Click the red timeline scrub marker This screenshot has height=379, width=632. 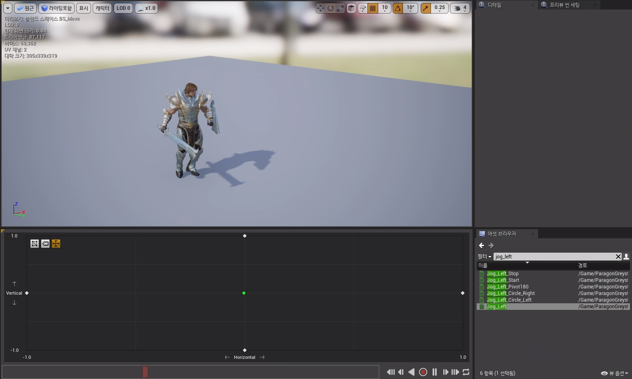[x=145, y=372]
